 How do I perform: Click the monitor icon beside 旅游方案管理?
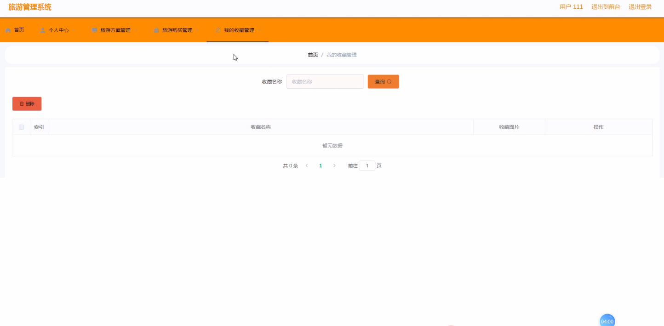point(95,30)
